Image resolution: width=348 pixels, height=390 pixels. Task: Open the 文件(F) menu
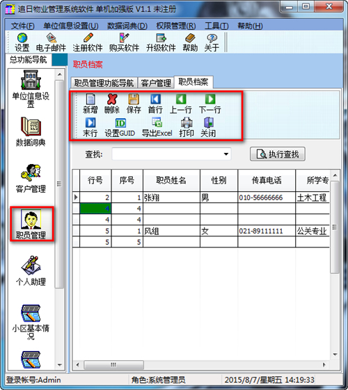coord(23,26)
